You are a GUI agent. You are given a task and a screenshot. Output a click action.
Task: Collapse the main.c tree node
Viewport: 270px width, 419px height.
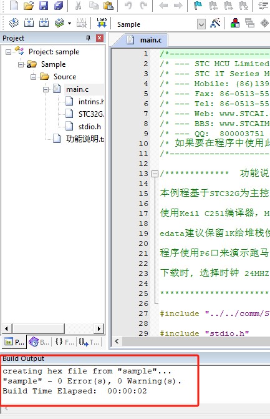pos(46,89)
